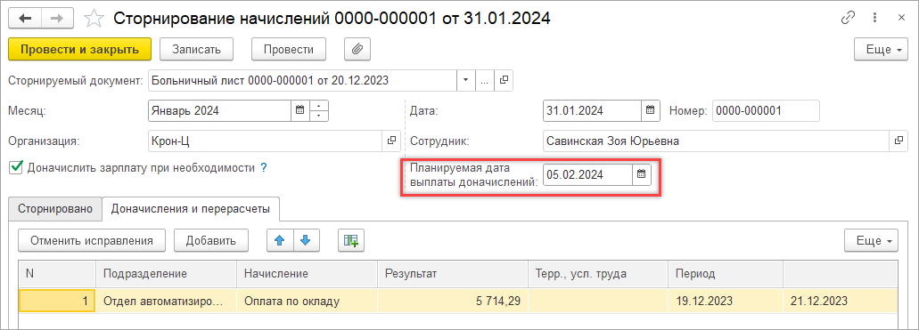
Task: Click the Период column header
Action: (x=725, y=273)
